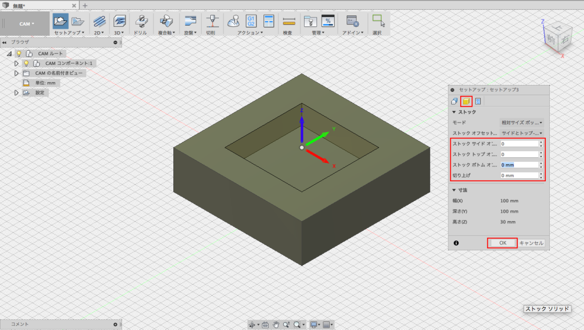Toggle CAM ルート visibility bulb

19,54
